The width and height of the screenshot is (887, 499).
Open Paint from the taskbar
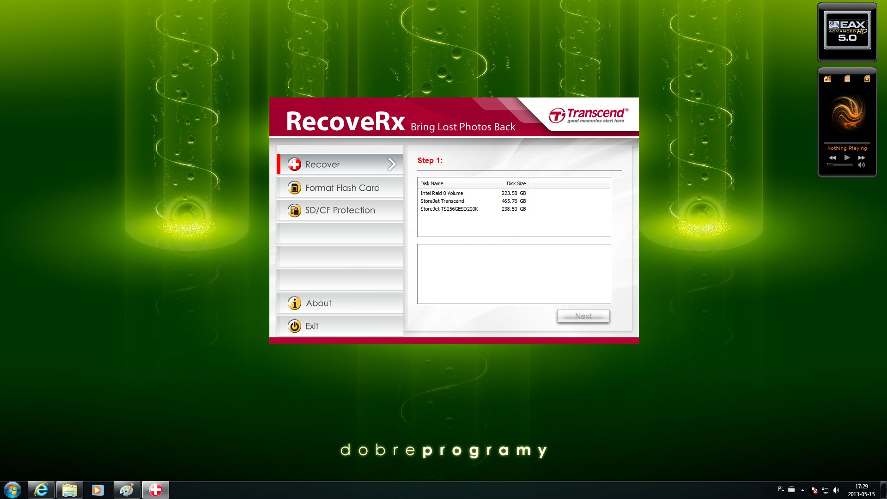[127, 490]
